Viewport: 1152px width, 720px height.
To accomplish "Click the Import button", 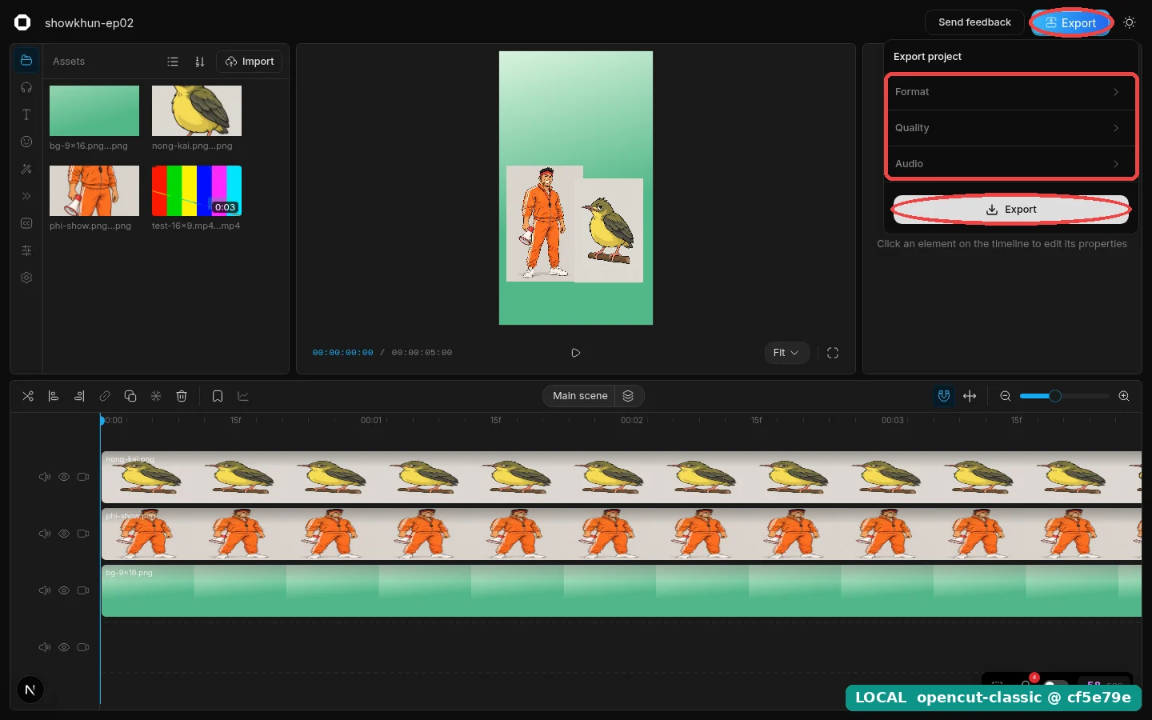I will tap(250, 62).
